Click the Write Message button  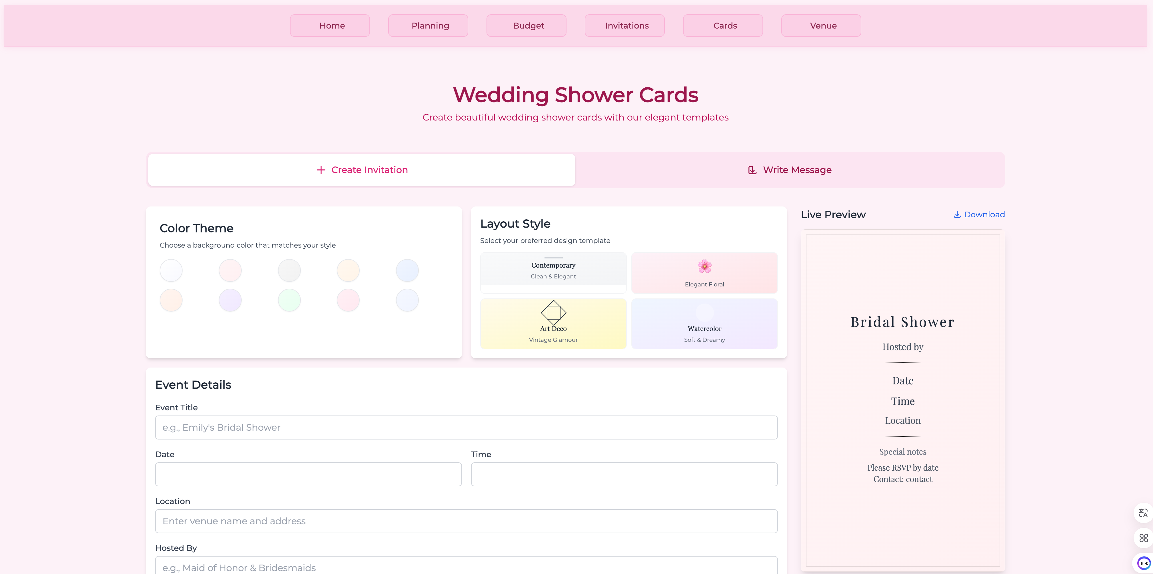coord(790,170)
